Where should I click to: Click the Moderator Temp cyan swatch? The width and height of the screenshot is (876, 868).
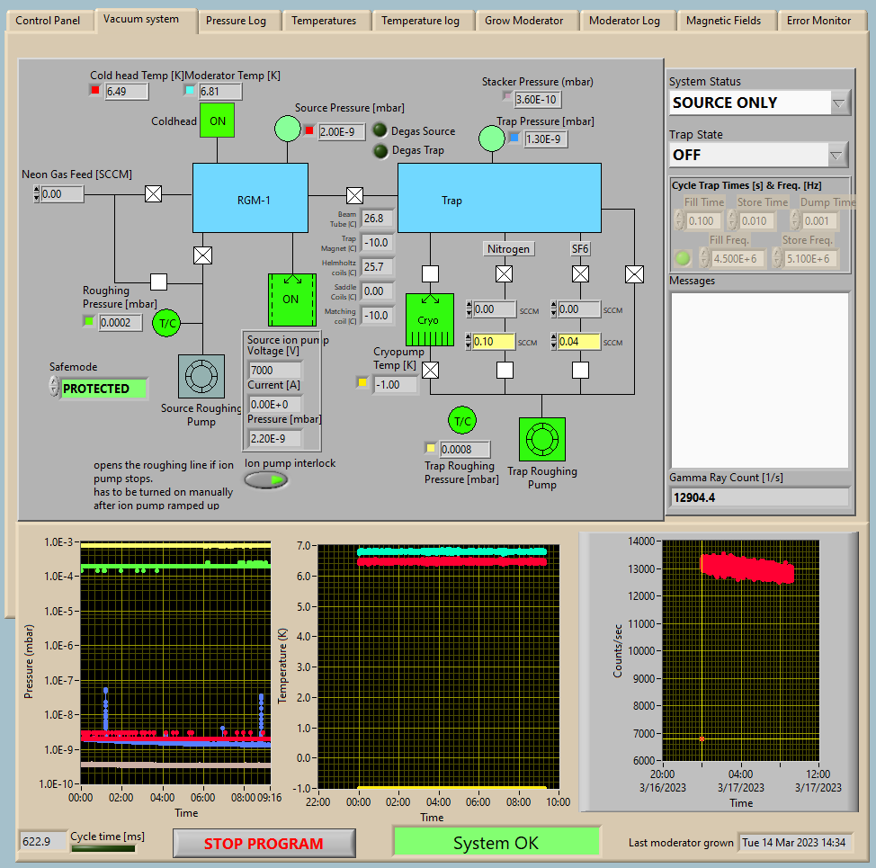click(190, 90)
